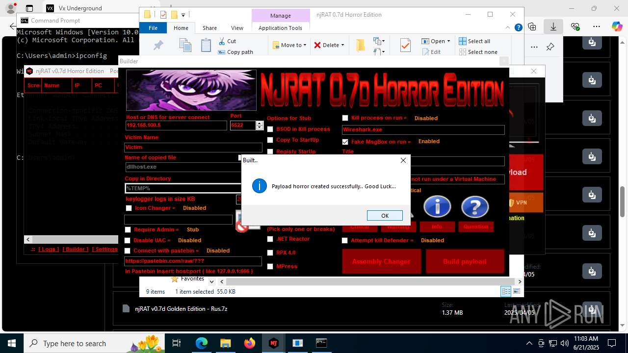Click Select none in Explorer ribbon

click(x=478, y=52)
